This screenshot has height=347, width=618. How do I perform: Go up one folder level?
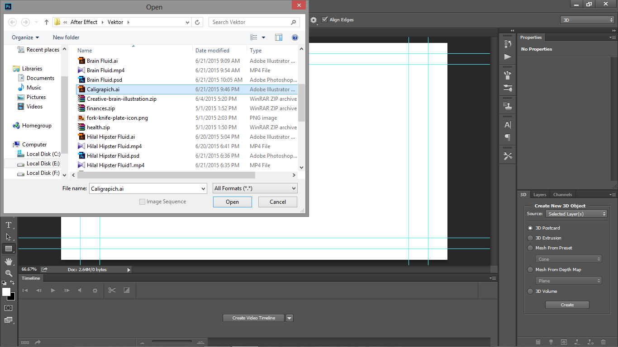[x=47, y=22]
